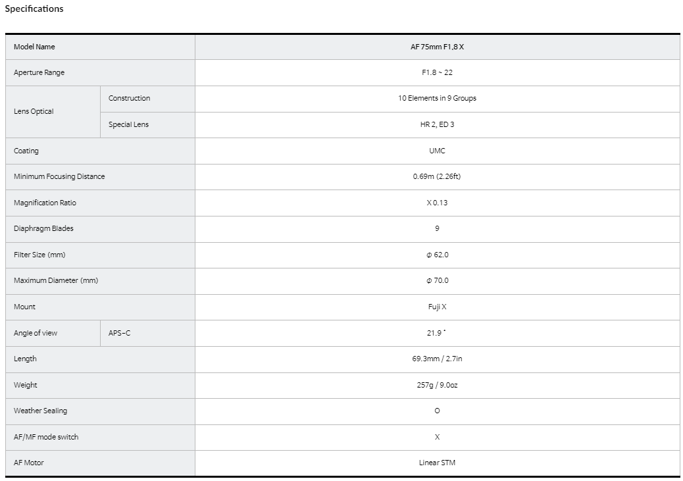
Task: Click the APS-C sub-label
Action: click(119, 333)
